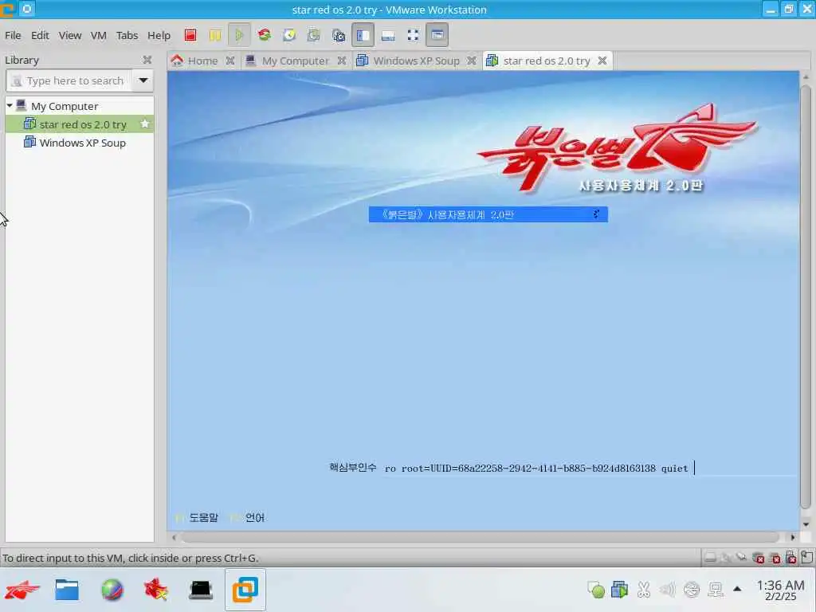This screenshot has width=816, height=612.
Task: Collapse the My Computer tree node
Action: click(10, 106)
